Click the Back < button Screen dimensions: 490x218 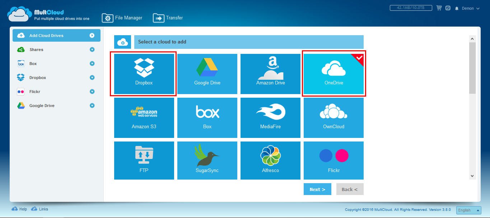[350, 189]
